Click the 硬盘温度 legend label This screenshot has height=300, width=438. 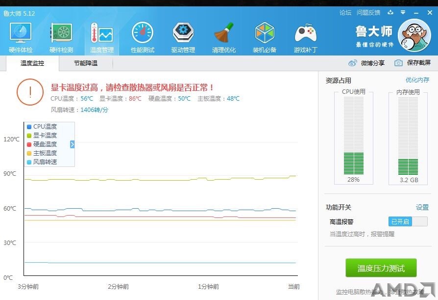(x=45, y=144)
